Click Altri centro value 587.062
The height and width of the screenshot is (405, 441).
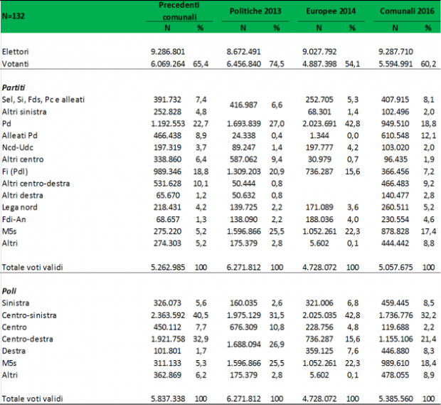pos(243,159)
